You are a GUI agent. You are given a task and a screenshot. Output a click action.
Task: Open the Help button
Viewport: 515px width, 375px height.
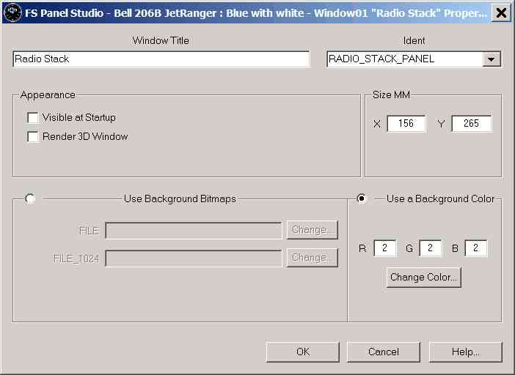tap(466, 352)
